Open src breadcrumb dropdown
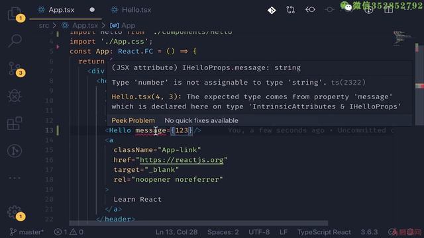This screenshot has height=238, width=424. 44,26
